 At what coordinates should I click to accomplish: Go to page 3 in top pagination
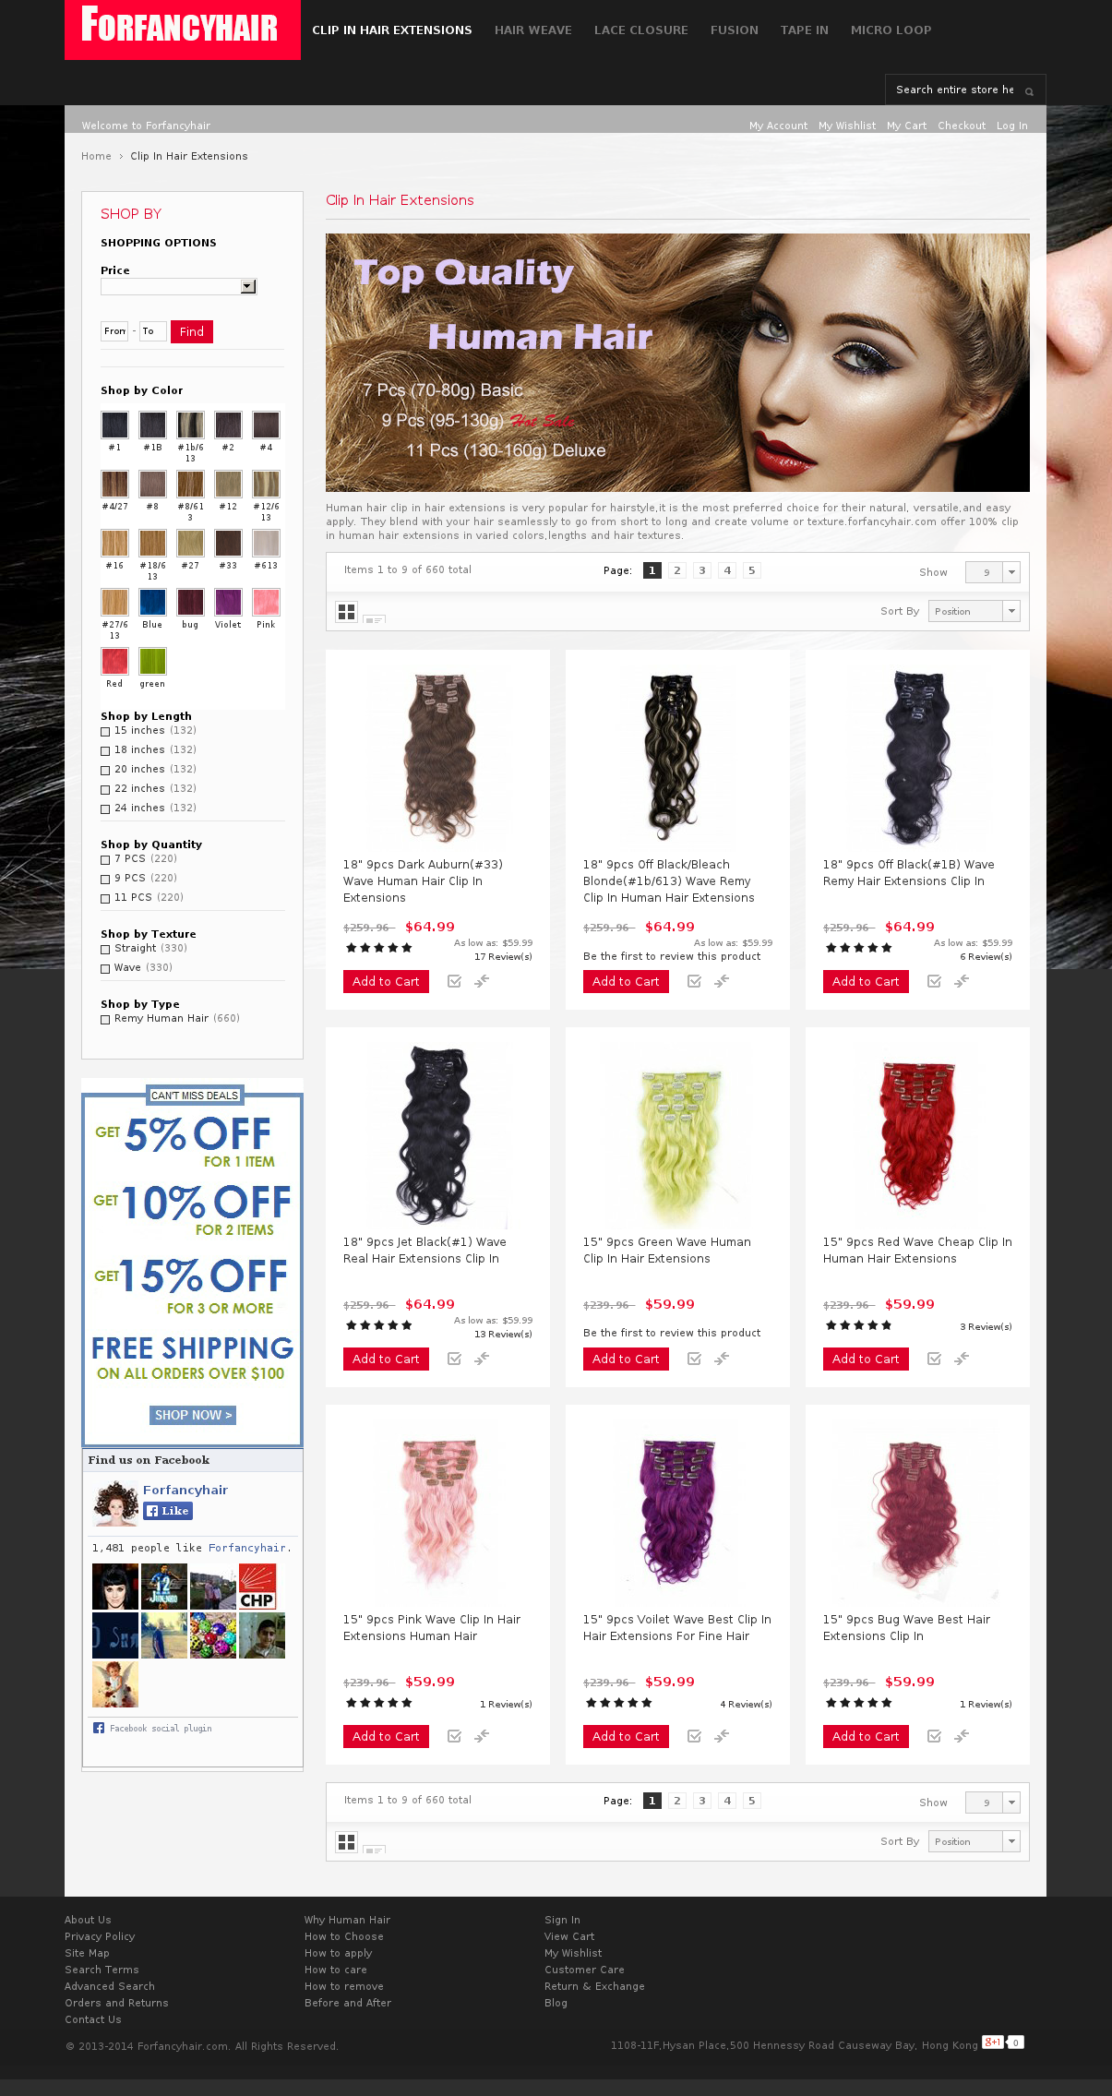tap(702, 570)
